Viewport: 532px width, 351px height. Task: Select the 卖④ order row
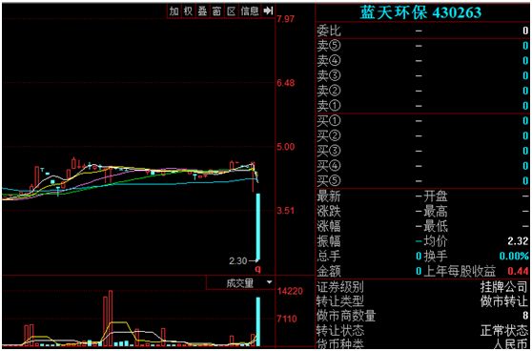point(422,61)
